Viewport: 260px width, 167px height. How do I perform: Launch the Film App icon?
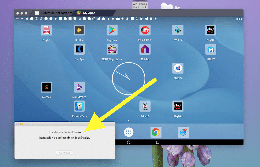coord(79,49)
